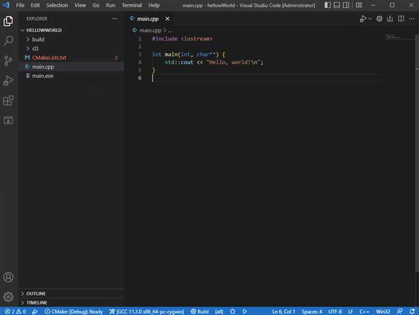Open the errors and warnings status indicator
The image size is (419, 315).
[x=15, y=311]
